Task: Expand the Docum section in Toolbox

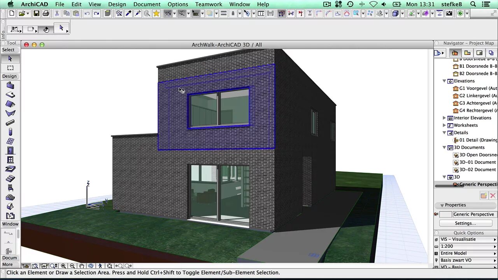Action: (x=10, y=258)
